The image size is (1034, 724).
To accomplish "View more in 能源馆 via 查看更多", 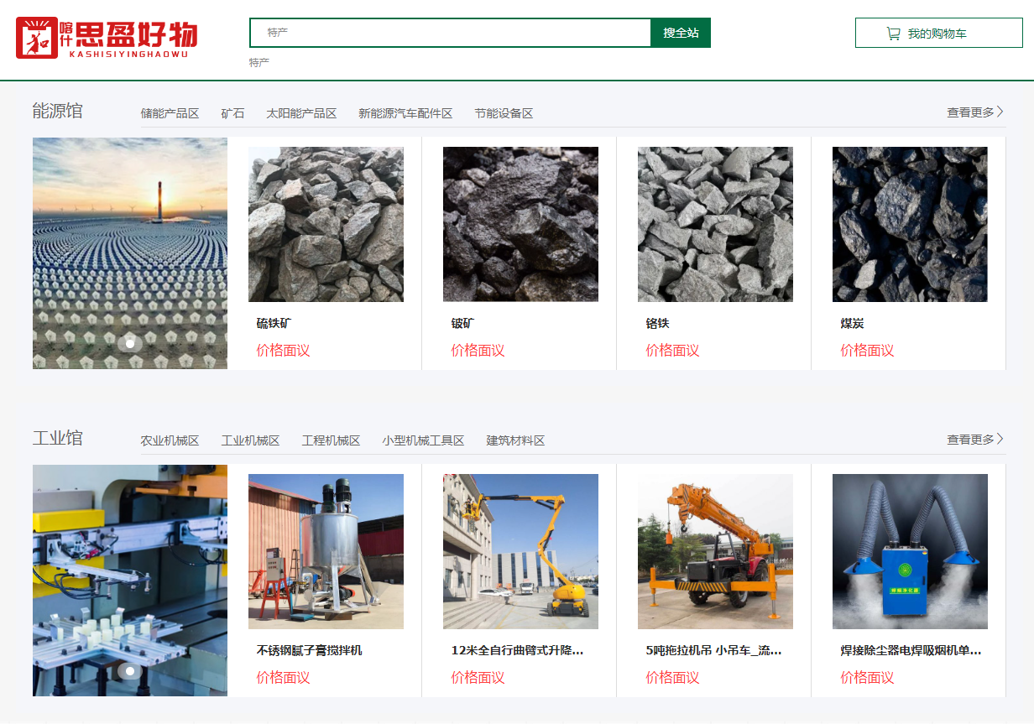I will tap(975, 112).
